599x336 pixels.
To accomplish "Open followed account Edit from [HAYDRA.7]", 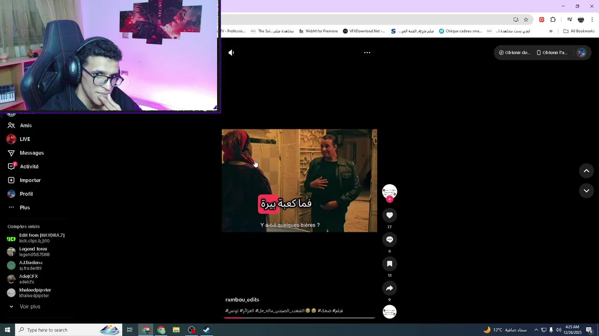I will tap(37, 238).
